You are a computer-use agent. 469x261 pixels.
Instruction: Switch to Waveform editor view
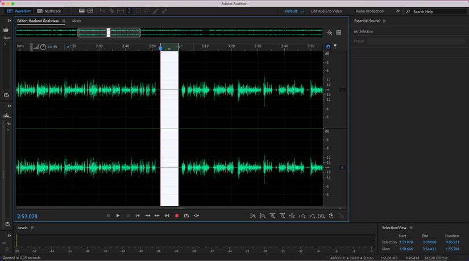point(19,11)
